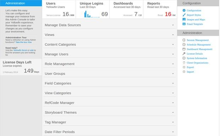Select the Export link
220x136 pixels.
190,67
